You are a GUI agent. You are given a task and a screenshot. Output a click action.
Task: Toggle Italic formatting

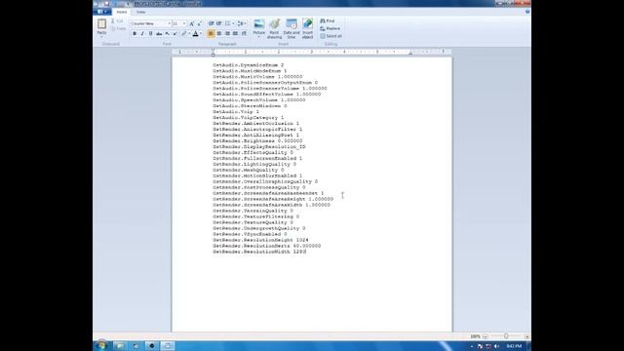coord(142,34)
